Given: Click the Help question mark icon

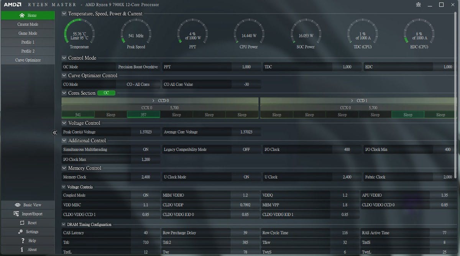Looking at the screenshot, I should (x=23, y=241).
